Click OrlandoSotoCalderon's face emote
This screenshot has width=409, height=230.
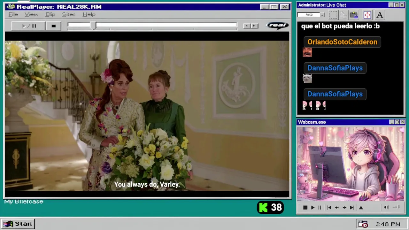click(x=307, y=52)
